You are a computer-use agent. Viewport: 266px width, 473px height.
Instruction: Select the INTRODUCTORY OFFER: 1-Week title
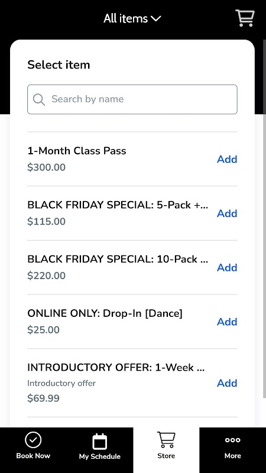point(116,367)
